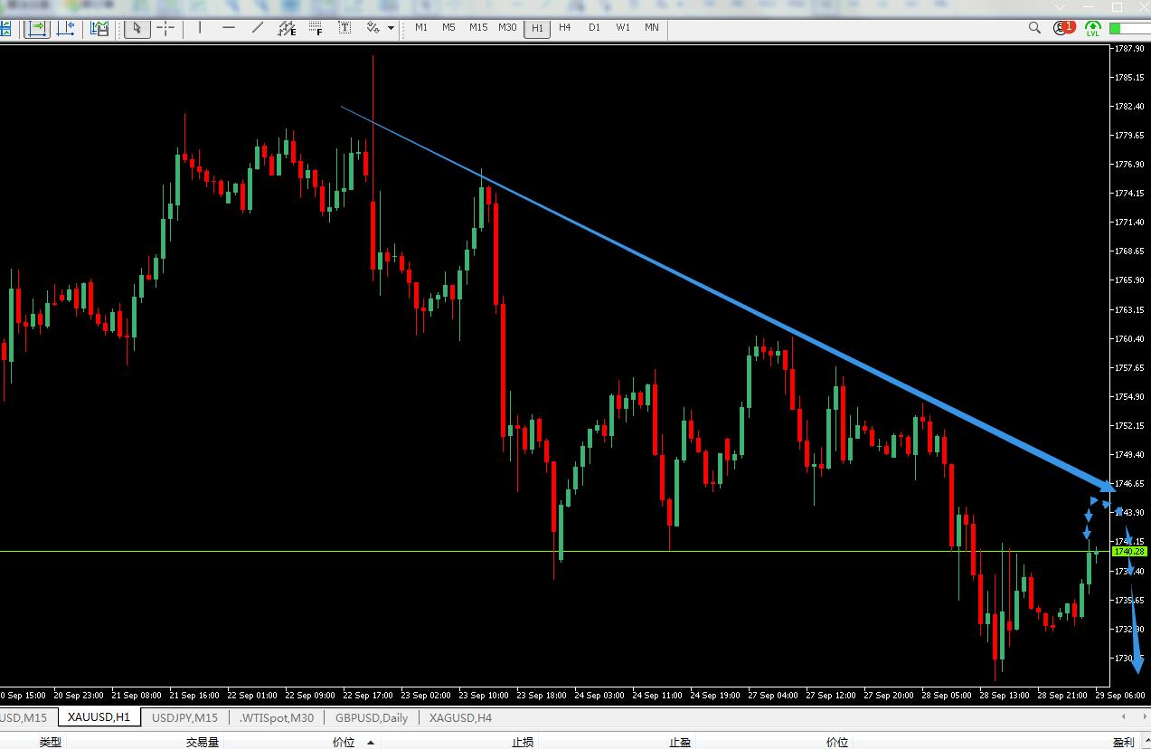Switch to USDJPY,M15 chart tab

pyautogui.click(x=184, y=717)
